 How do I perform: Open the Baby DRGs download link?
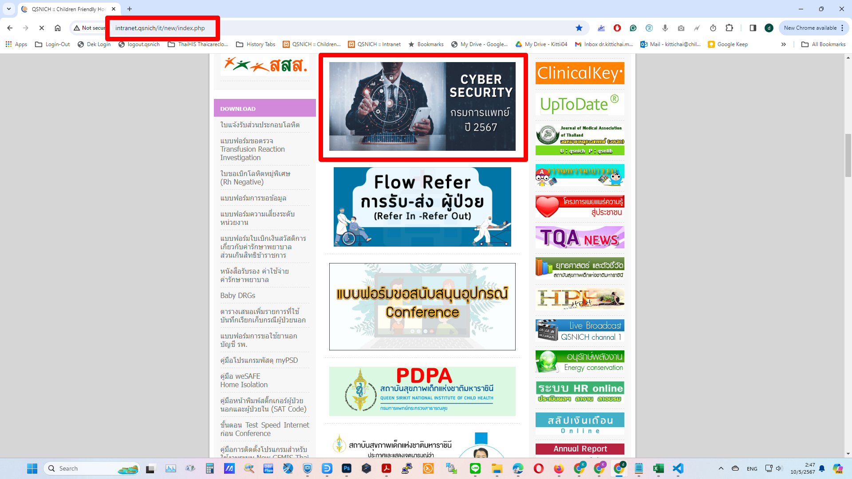click(238, 295)
